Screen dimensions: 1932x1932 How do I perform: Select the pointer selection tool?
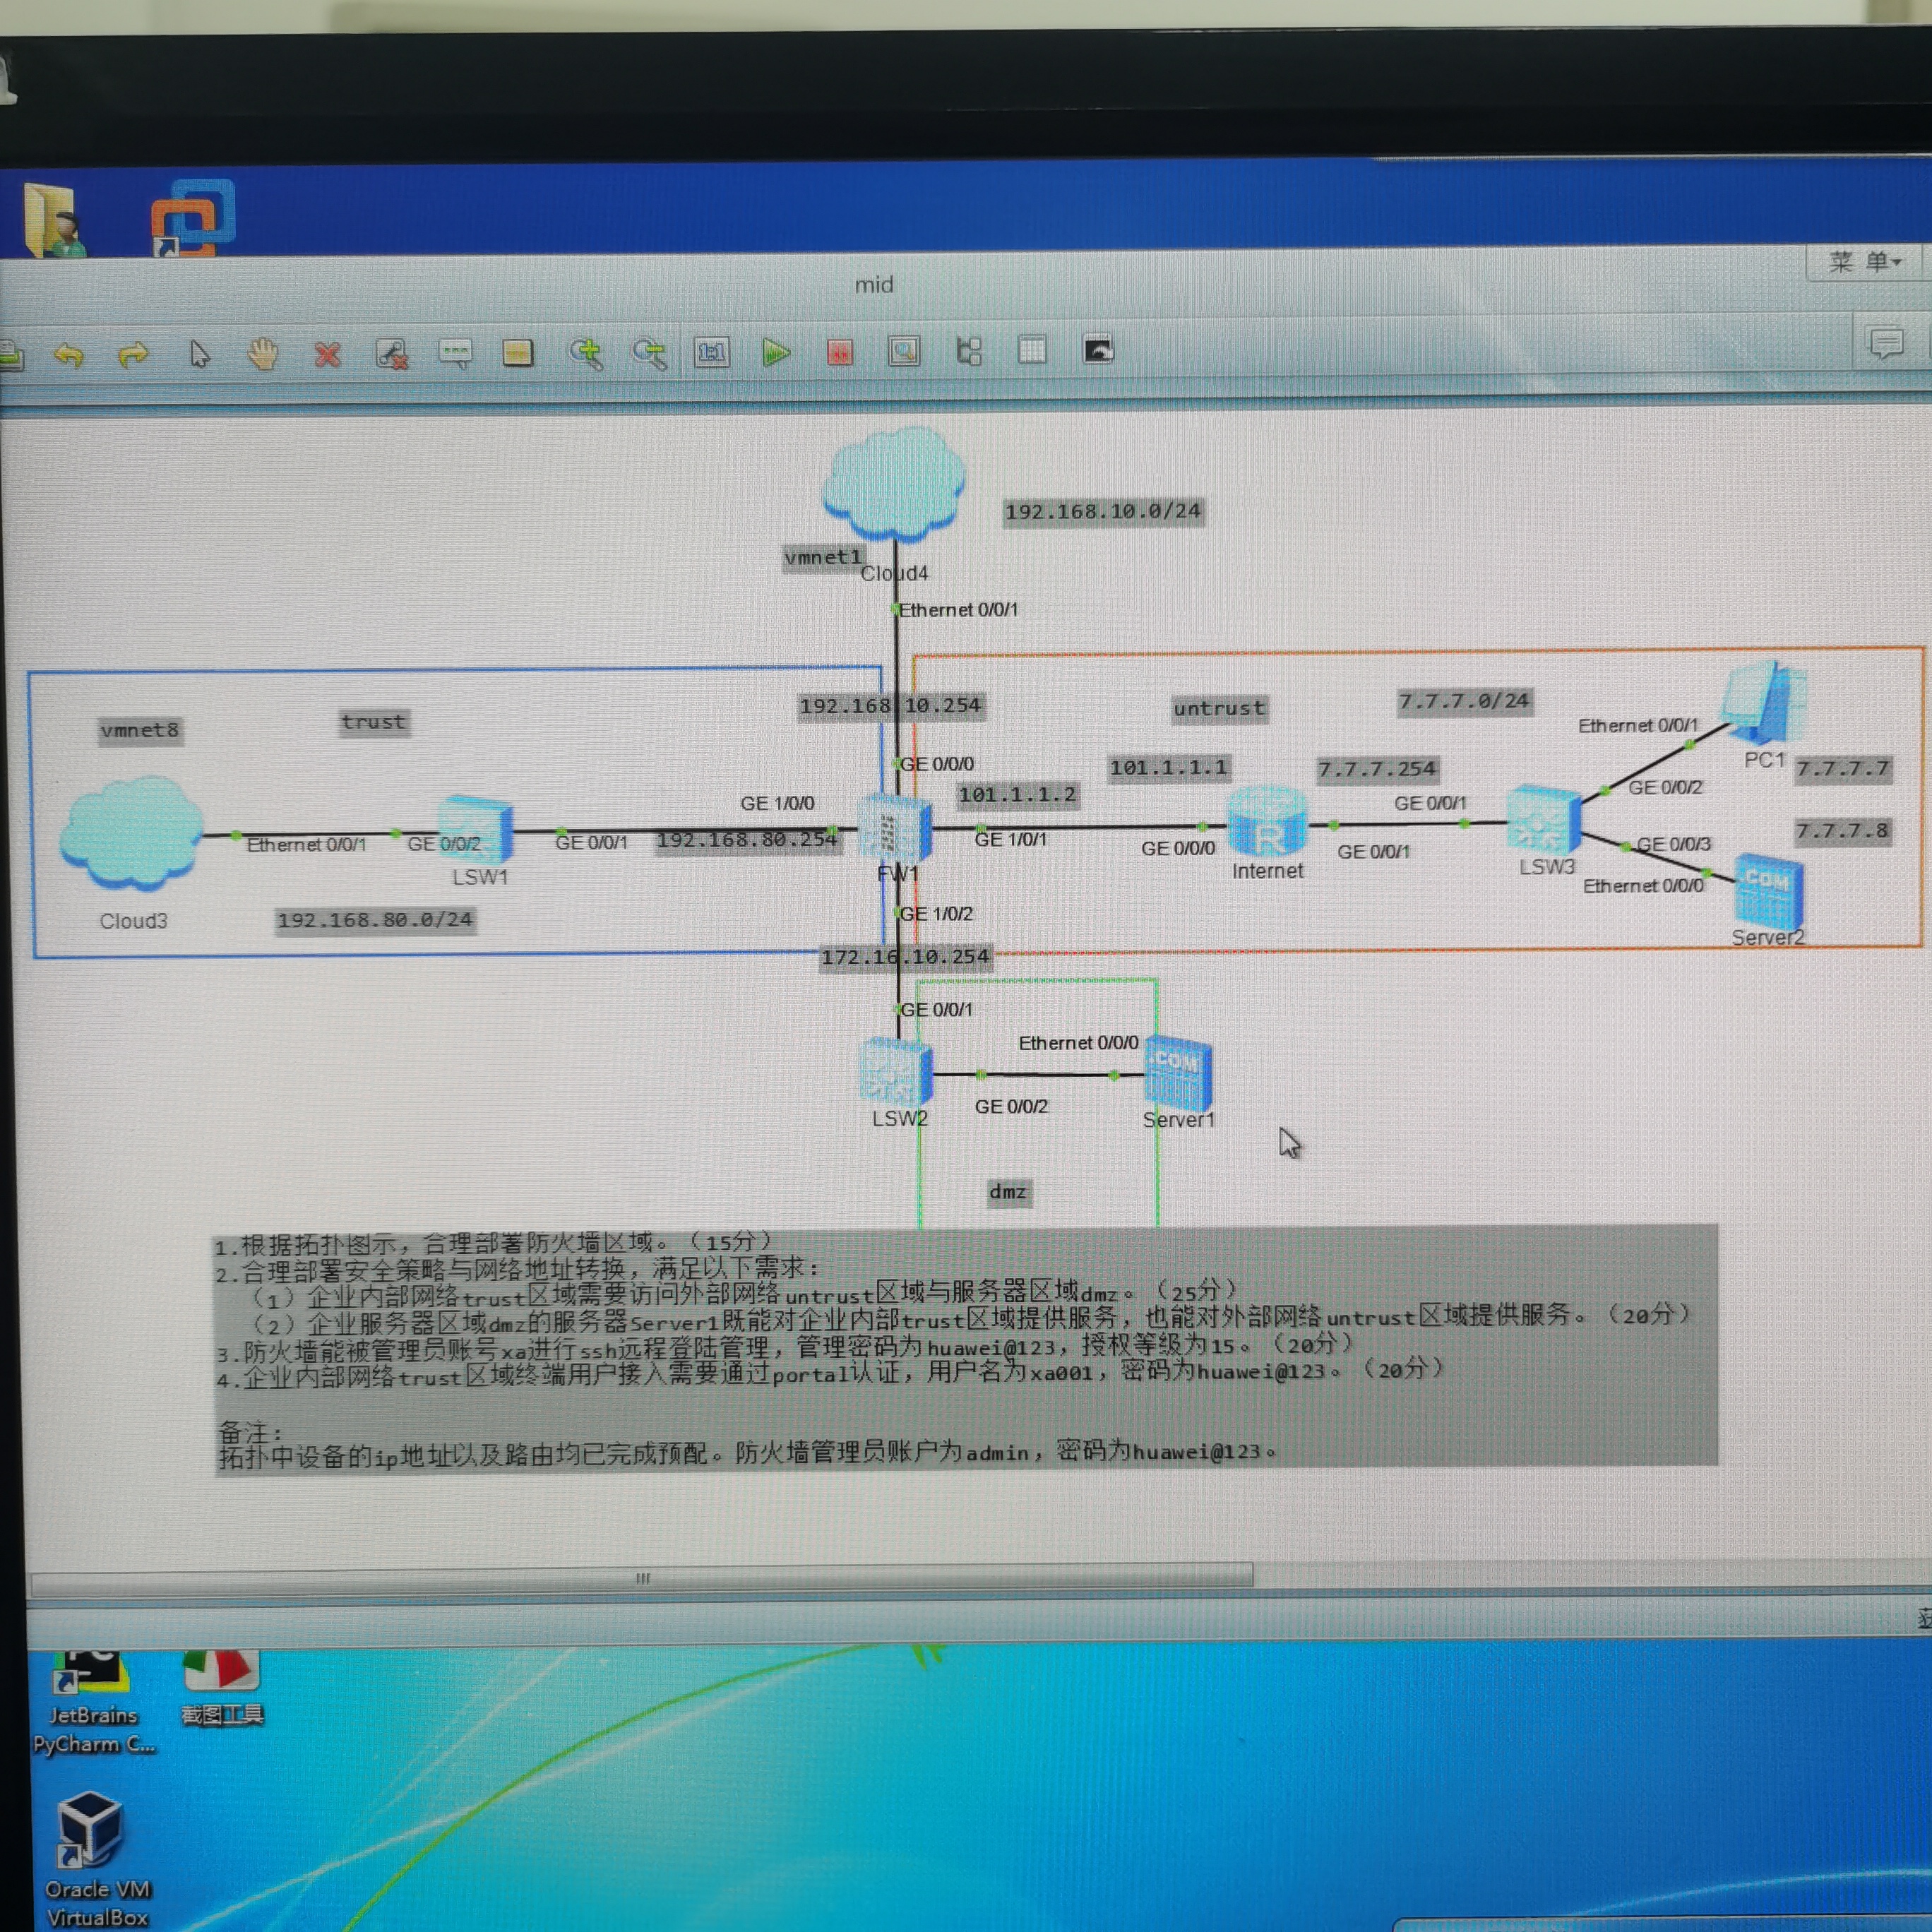[199, 354]
